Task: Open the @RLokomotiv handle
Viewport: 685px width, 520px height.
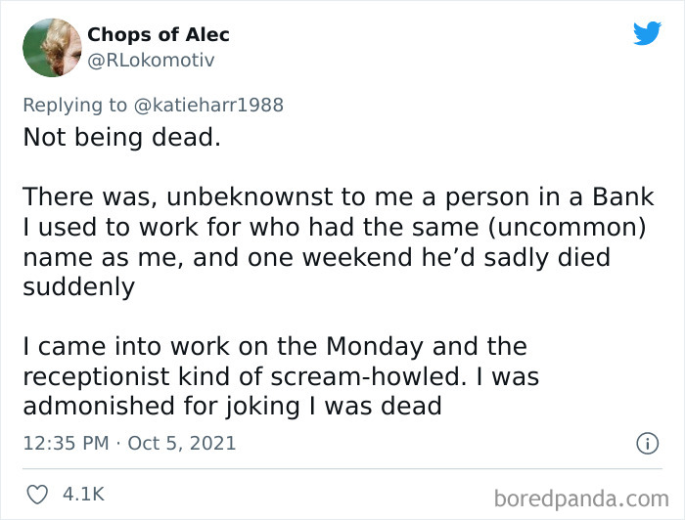Action: [x=151, y=60]
